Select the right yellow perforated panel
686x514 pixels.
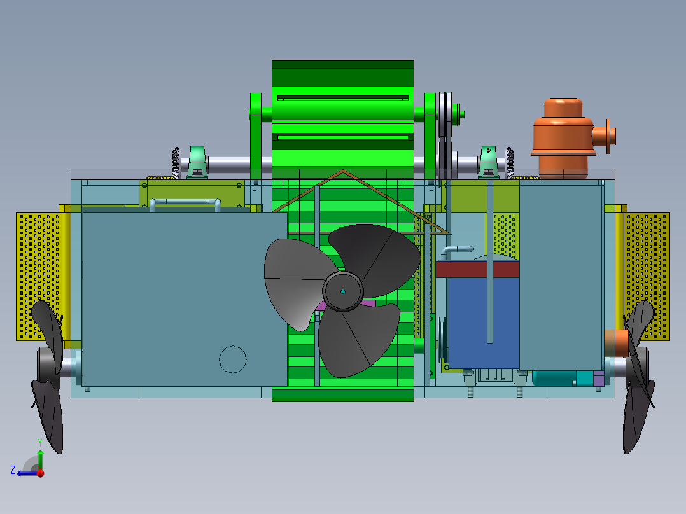point(647,277)
